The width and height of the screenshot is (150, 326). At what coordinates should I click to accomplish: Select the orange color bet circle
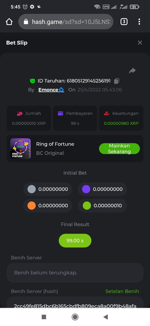tap(32, 206)
